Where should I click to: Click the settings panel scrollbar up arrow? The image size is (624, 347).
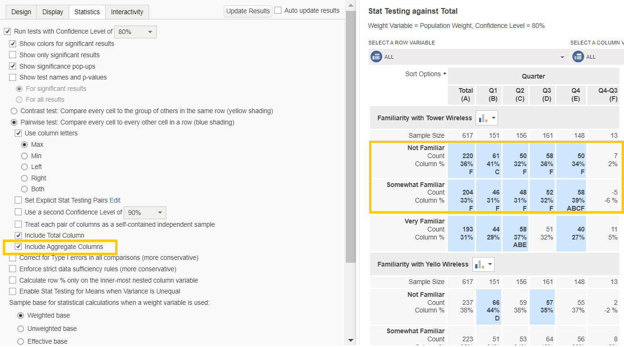(351, 6)
